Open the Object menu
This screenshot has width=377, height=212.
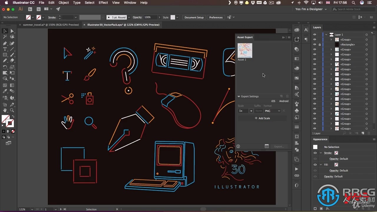click(64, 3)
